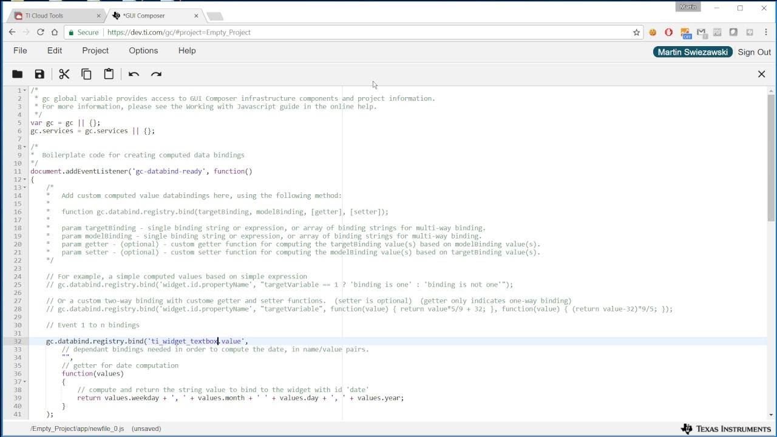Open the Chrome three-dot menu
The width and height of the screenshot is (777, 437).
pyautogui.click(x=765, y=32)
